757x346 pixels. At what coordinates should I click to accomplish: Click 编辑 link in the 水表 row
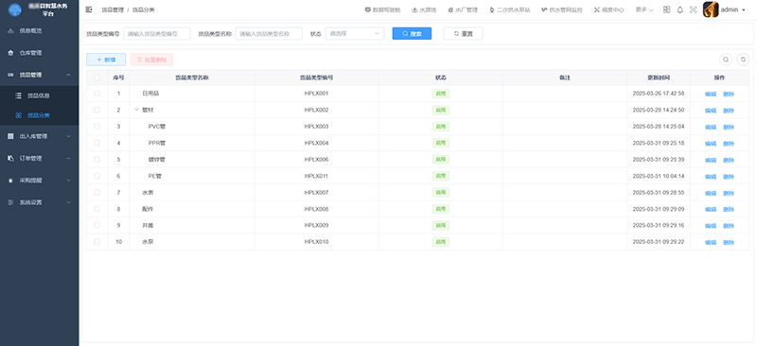711,193
